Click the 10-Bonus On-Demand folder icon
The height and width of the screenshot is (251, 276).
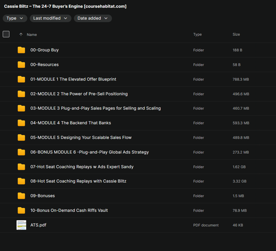pyautogui.click(x=21, y=210)
